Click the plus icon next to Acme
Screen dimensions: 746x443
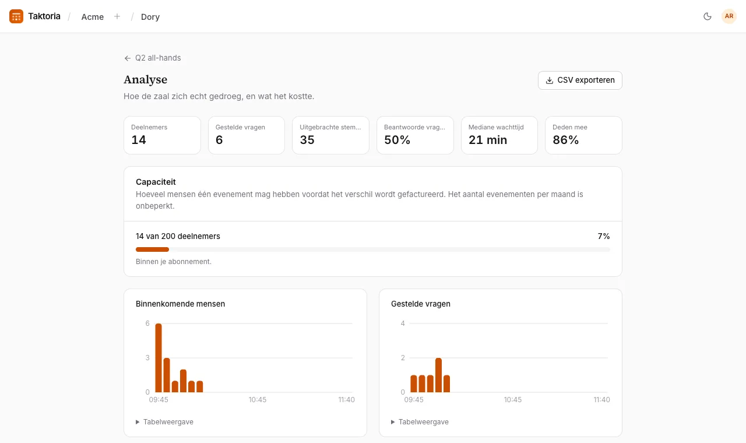(x=117, y=16)
